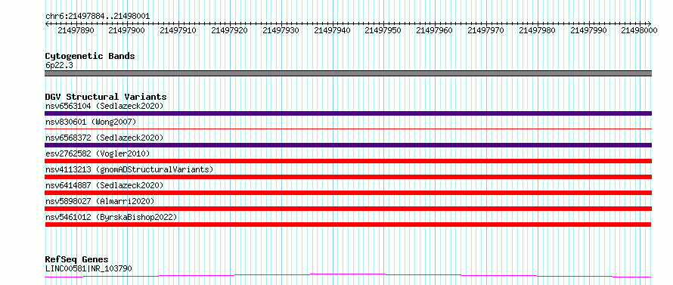Click the red bar for nsv6414887

(x=348, y=193)
